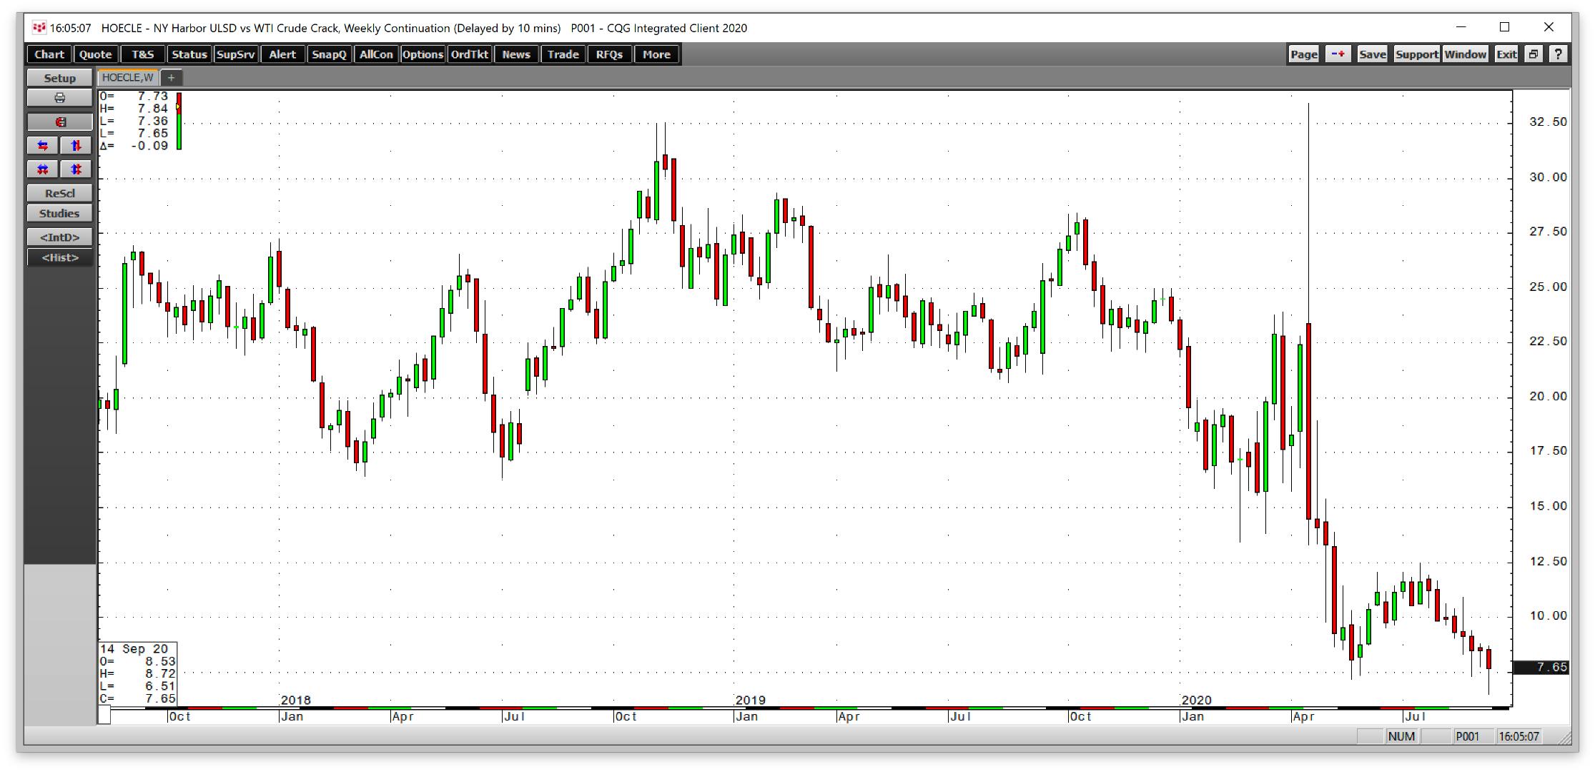Open the Window menu button
The image size is (1595, 772).
tap(1465, 54)
